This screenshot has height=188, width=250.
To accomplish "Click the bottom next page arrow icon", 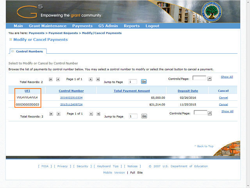I will point(91,114).
